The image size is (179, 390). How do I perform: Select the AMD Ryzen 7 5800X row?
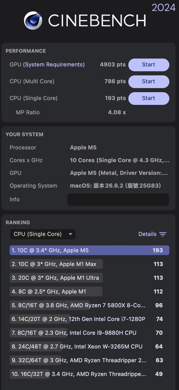coord(89,305)
